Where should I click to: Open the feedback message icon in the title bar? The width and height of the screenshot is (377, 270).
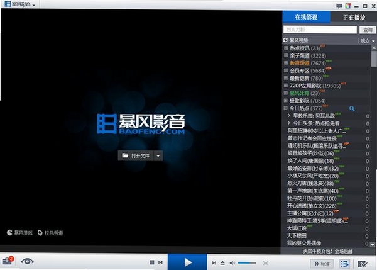point(339,6)
